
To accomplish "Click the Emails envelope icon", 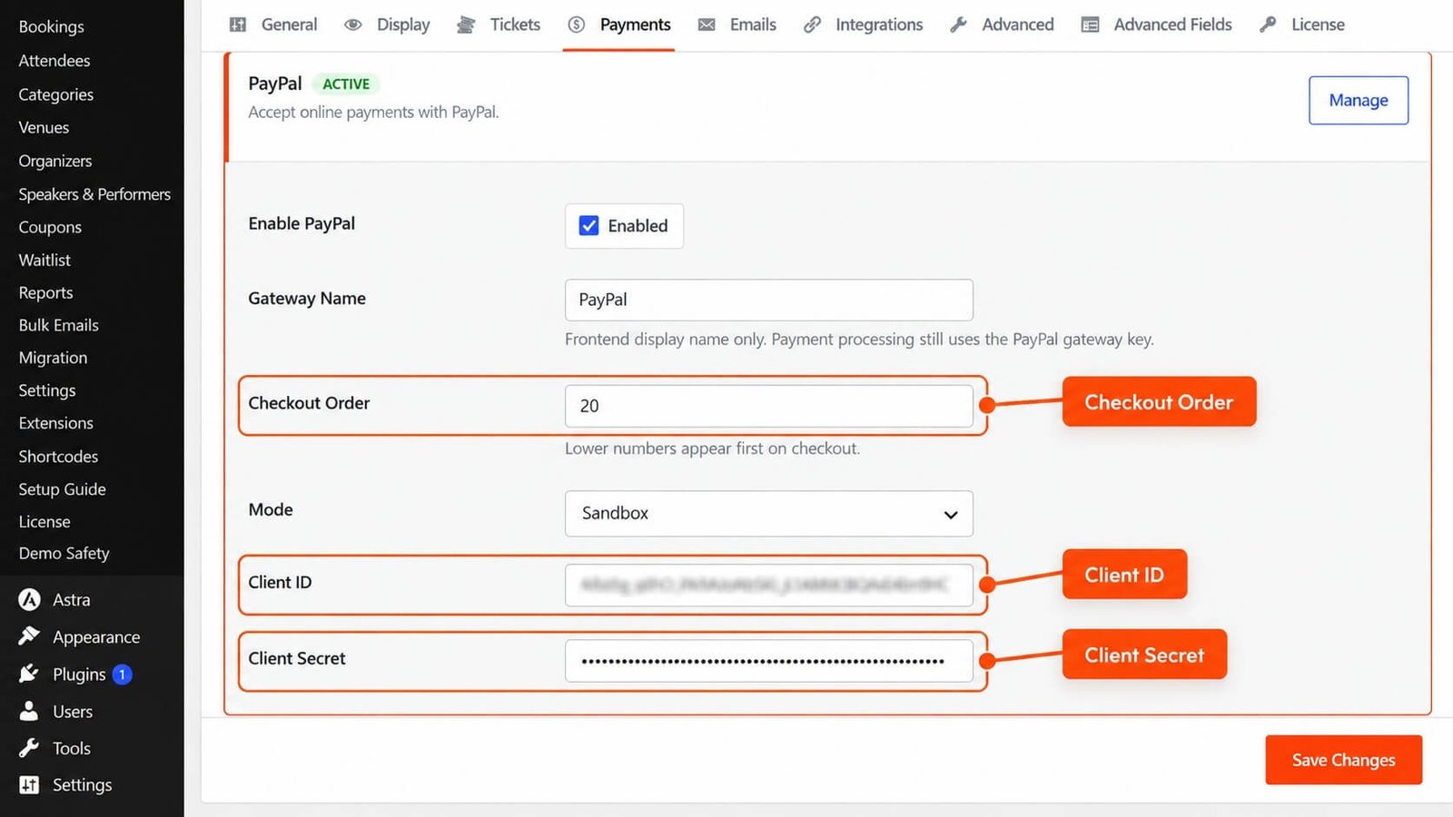I will pos(707,25).
